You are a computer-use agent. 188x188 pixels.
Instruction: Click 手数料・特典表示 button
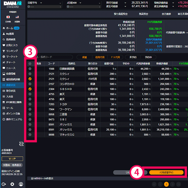click(12, 165)
